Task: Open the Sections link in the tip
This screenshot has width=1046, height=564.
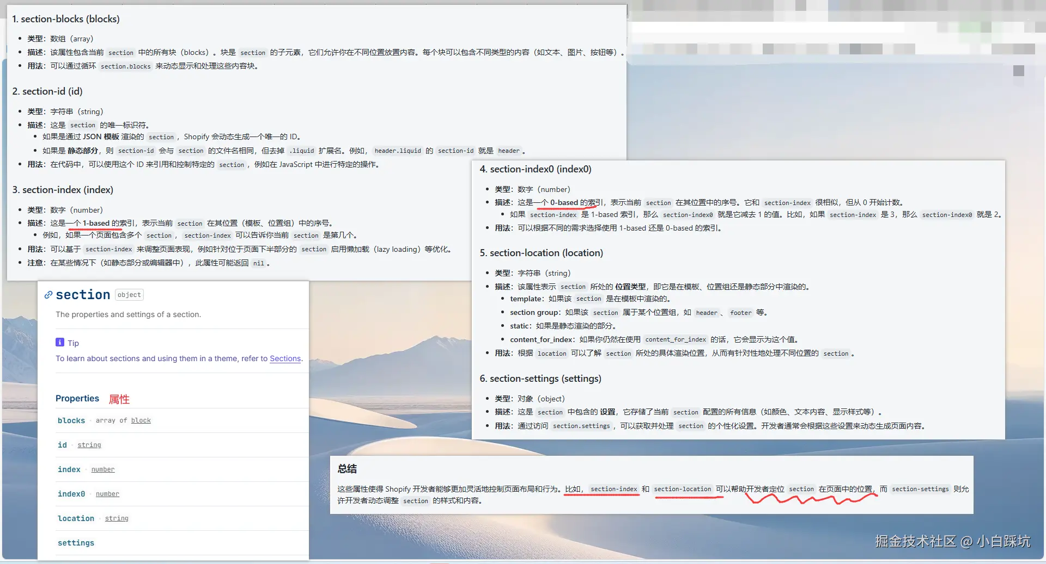Action: tap(285, 358)
